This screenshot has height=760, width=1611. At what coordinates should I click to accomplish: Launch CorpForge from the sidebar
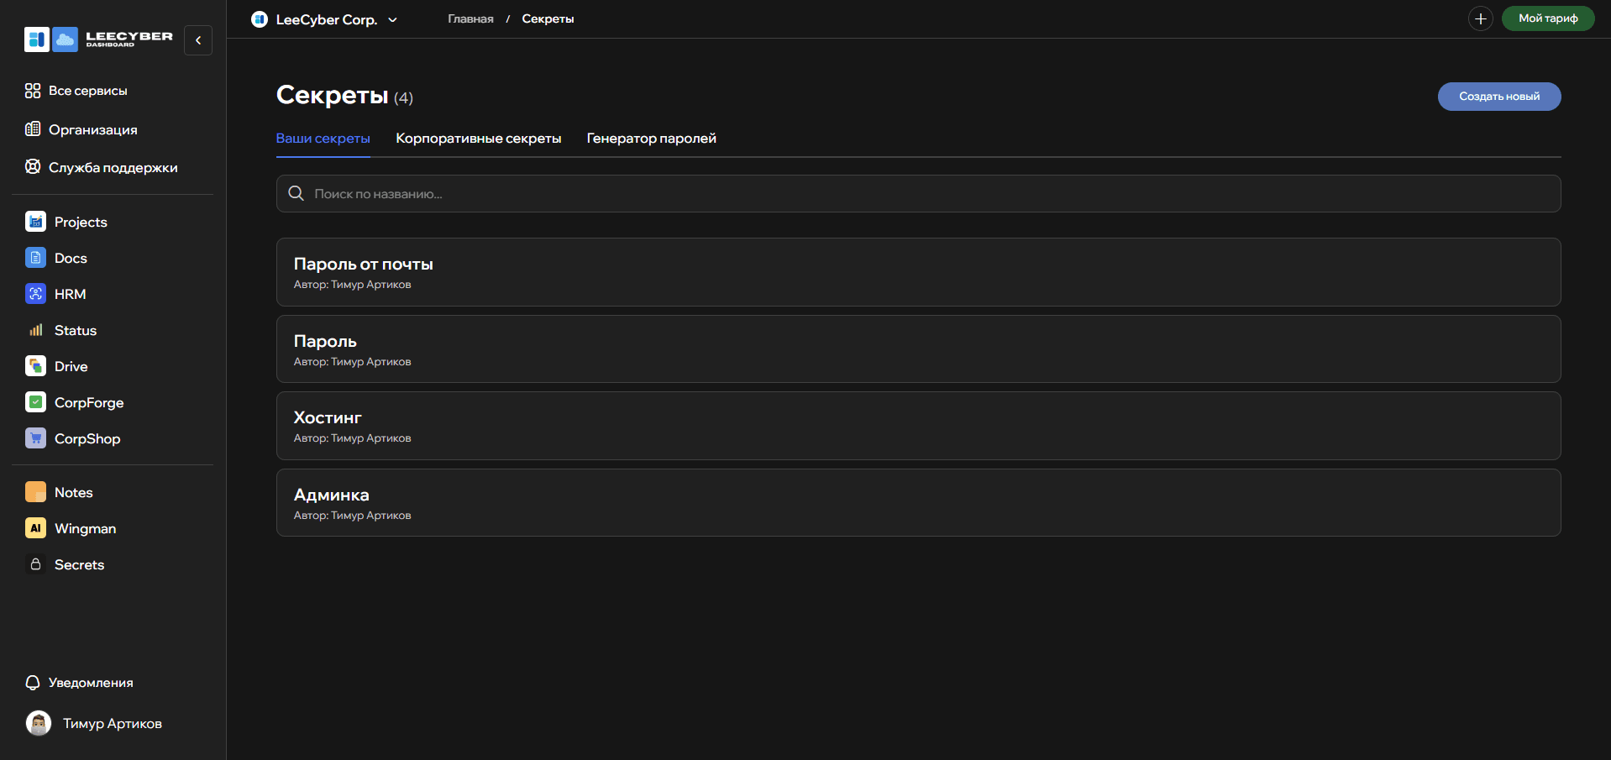tap(88, 402)
